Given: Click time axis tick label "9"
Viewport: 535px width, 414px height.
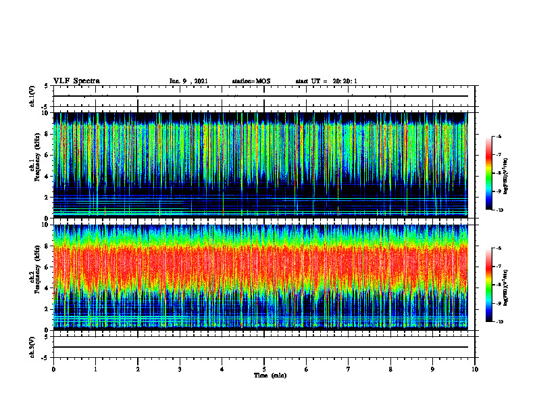Looking at the screenshot, I should pos(432,369).
